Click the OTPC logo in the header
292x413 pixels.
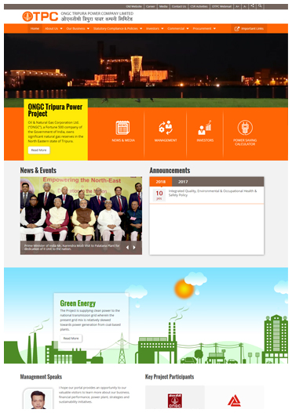40,16
